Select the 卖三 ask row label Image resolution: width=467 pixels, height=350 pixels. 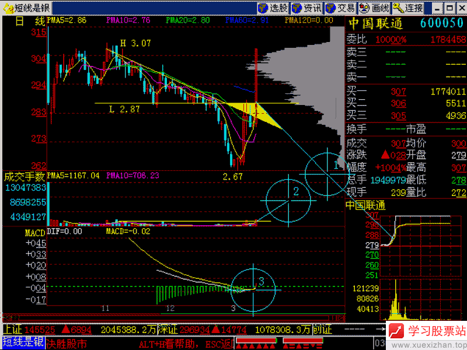tap(357, 52)
